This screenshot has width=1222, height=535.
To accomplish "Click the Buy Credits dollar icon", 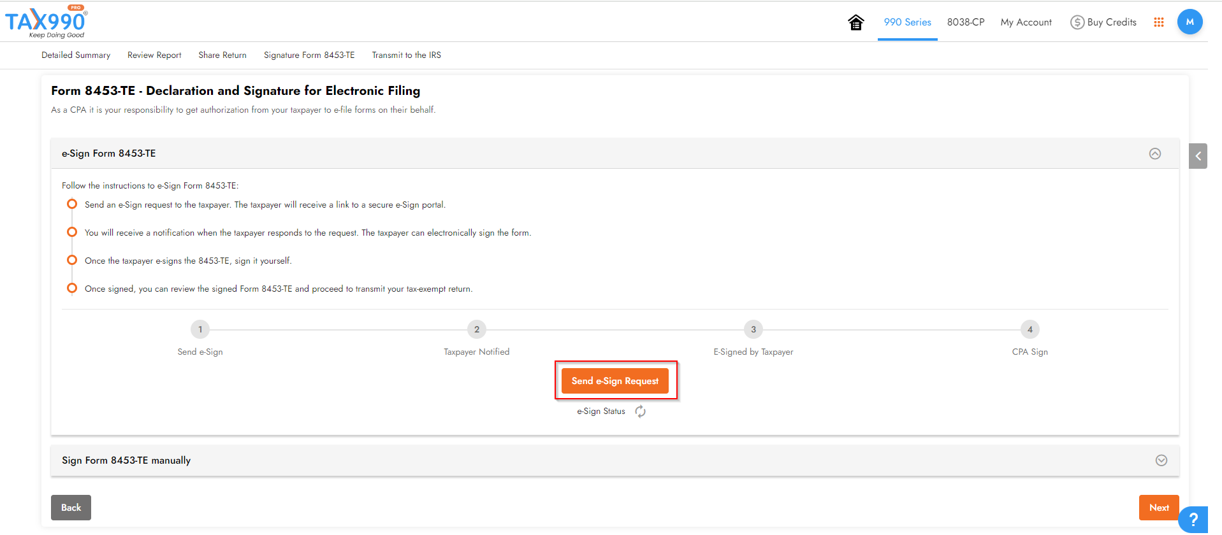I will point(1077,22).
